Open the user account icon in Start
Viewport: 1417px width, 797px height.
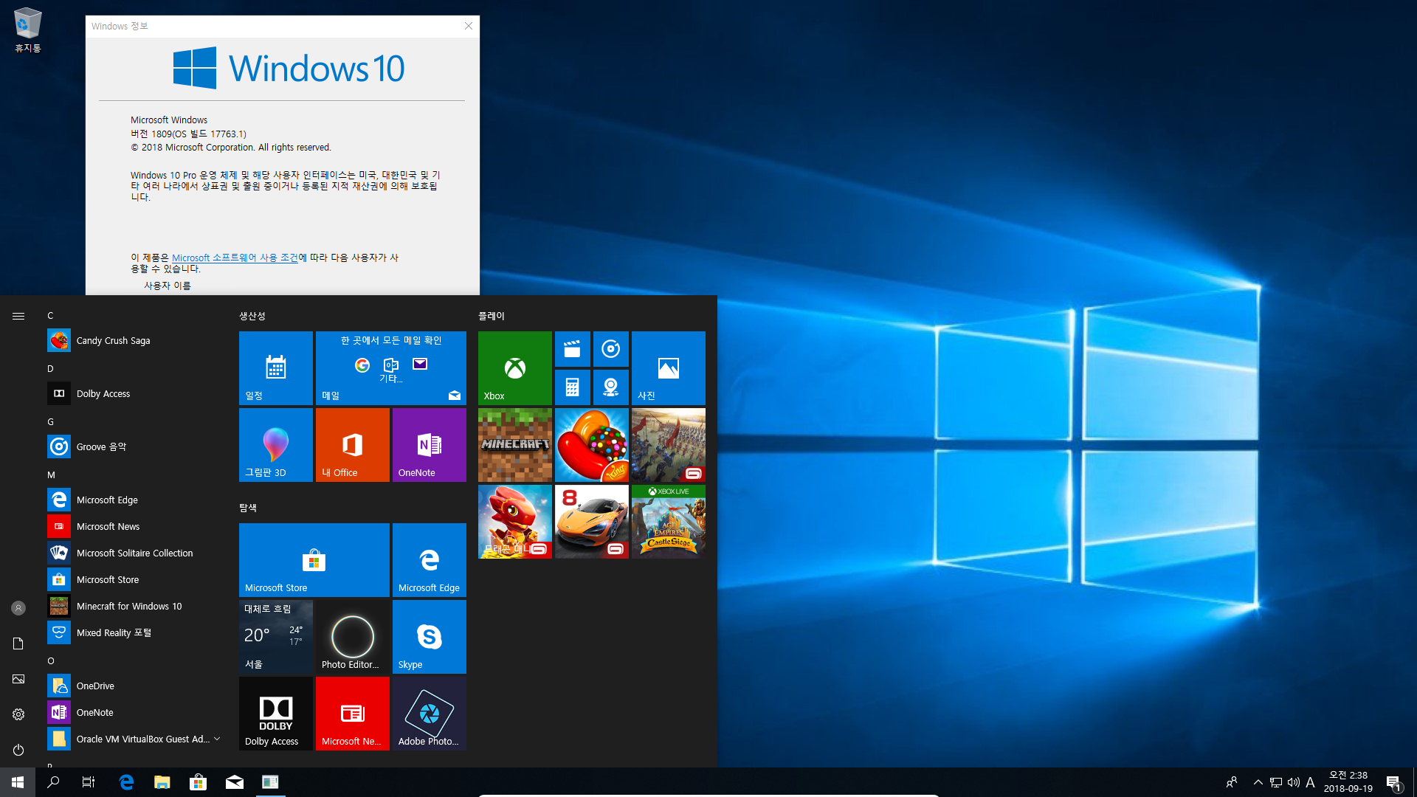point(18,608)
